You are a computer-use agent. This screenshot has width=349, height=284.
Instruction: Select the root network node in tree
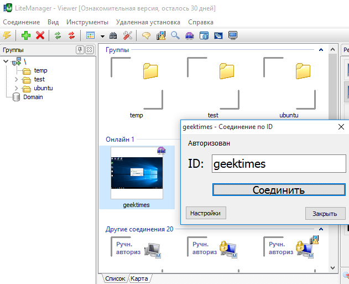click(x=17, y=61)
